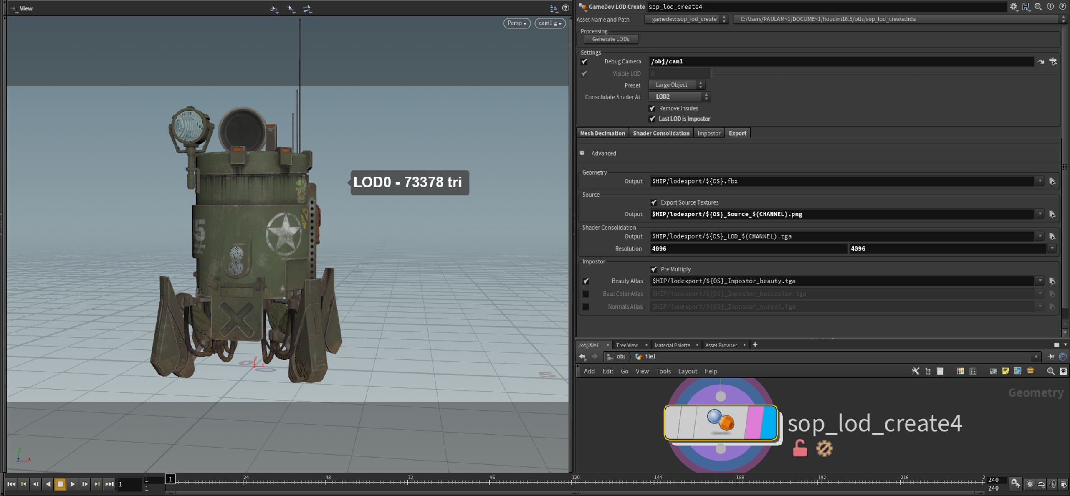Click the orange gear badge under sop_lod_create4
Image resolution: width=1070 pixels, height=496 pixels.
coord(824,449)
